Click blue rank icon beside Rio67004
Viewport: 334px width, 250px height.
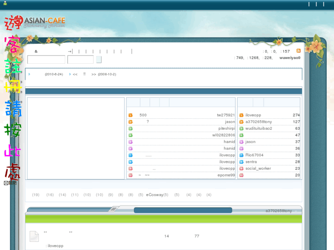click(x=241, y=155)
